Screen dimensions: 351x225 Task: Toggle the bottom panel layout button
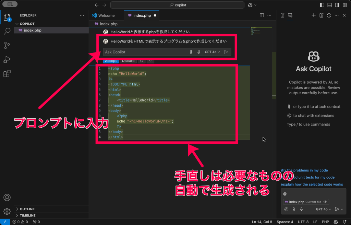pos(330,5)
